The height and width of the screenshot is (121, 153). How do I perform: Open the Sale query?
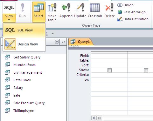pos(17,95)
